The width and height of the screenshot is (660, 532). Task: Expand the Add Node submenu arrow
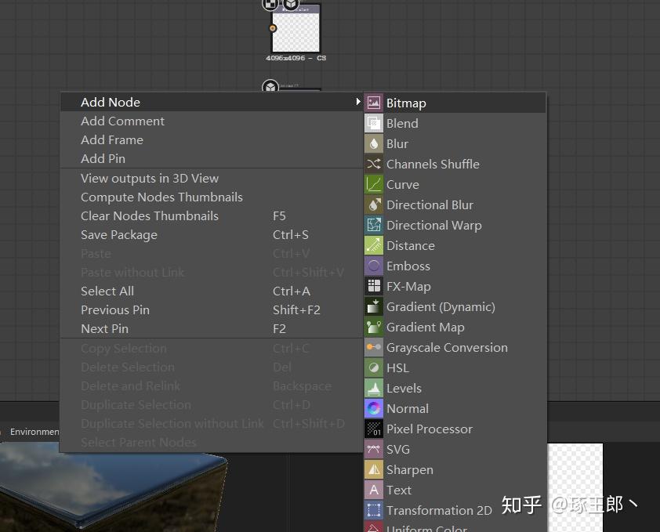tap(357, 101)
